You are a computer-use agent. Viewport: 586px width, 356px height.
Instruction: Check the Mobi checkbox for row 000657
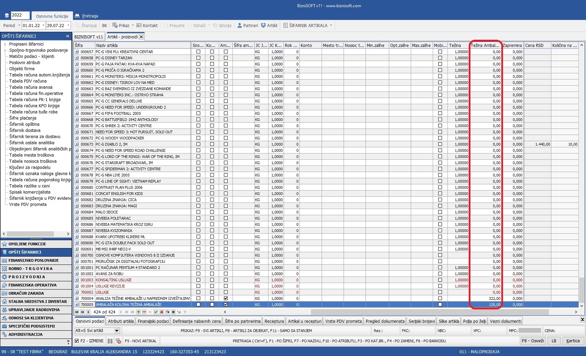[x=440, y=52]
